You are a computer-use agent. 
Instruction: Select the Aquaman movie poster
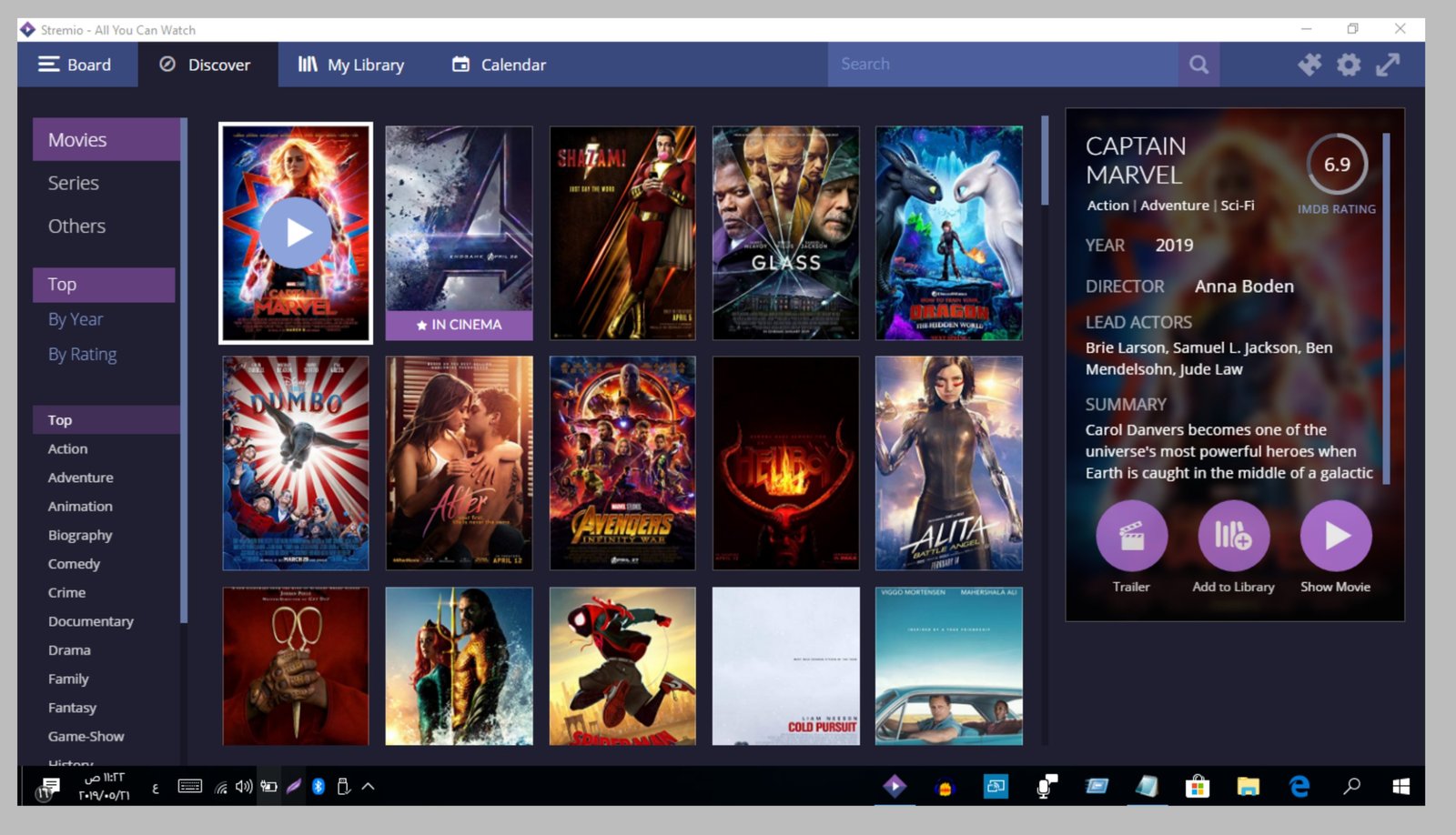(x=459, y=666)
